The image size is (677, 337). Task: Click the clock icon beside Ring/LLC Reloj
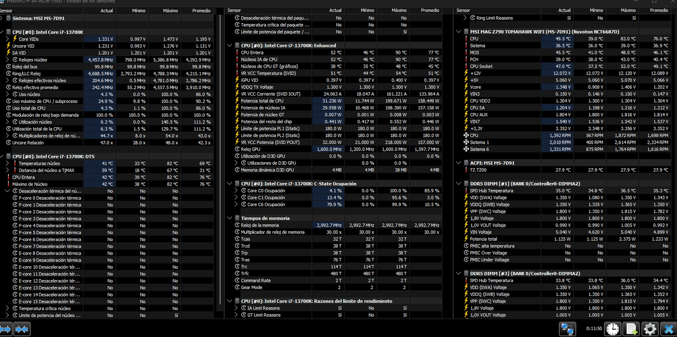8,73
